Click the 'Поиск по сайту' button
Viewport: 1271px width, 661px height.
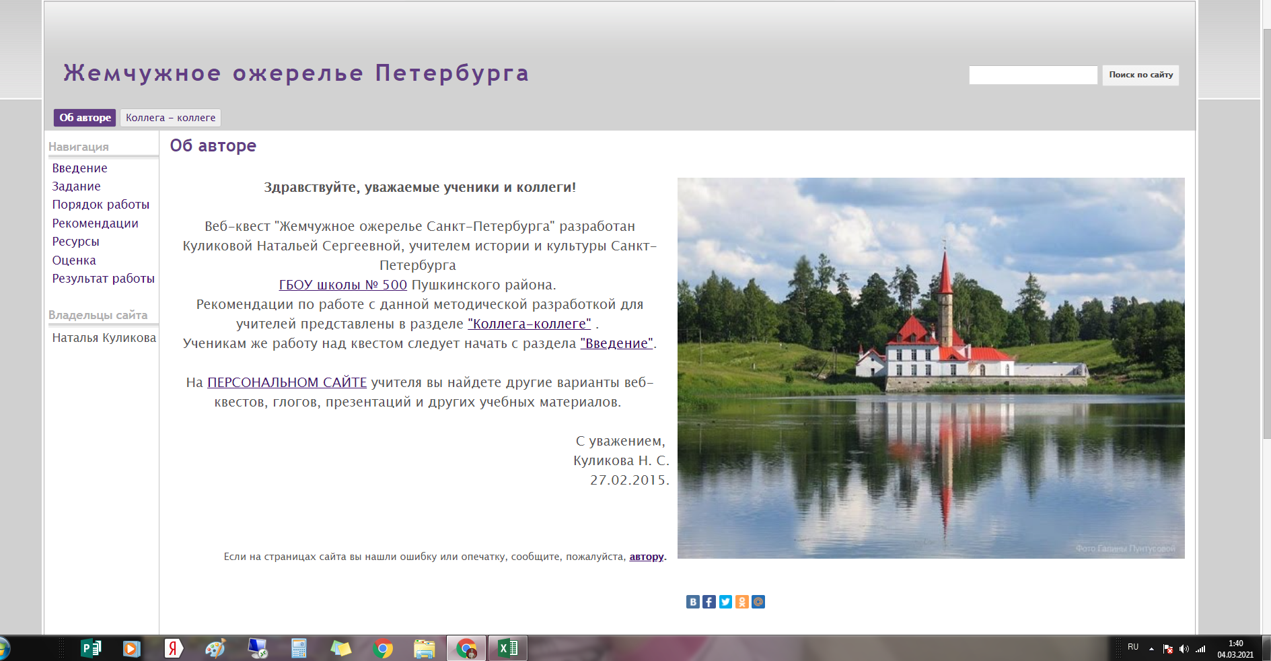pyautogui.click(x=1140, y=75)
